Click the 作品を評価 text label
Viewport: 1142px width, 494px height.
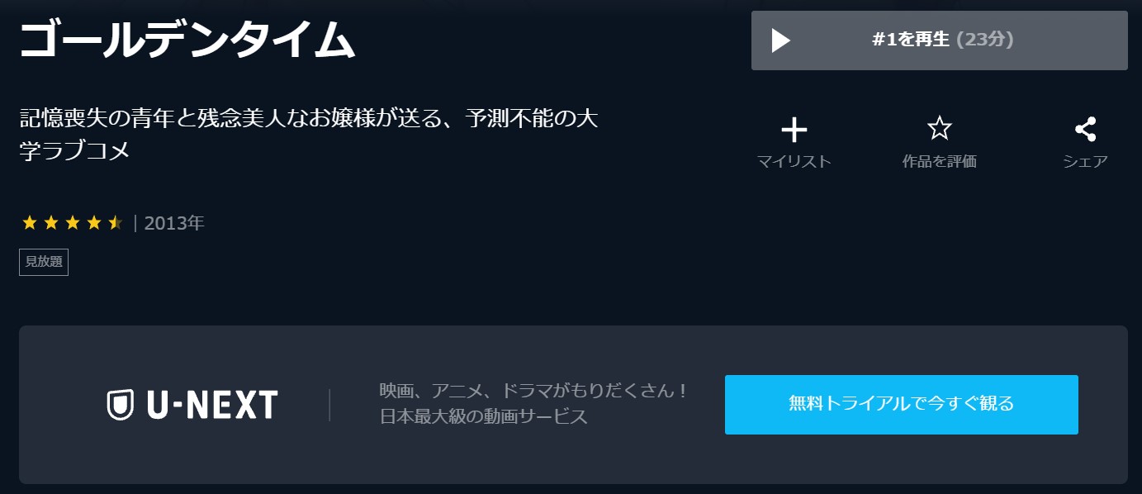coord(940,162)
